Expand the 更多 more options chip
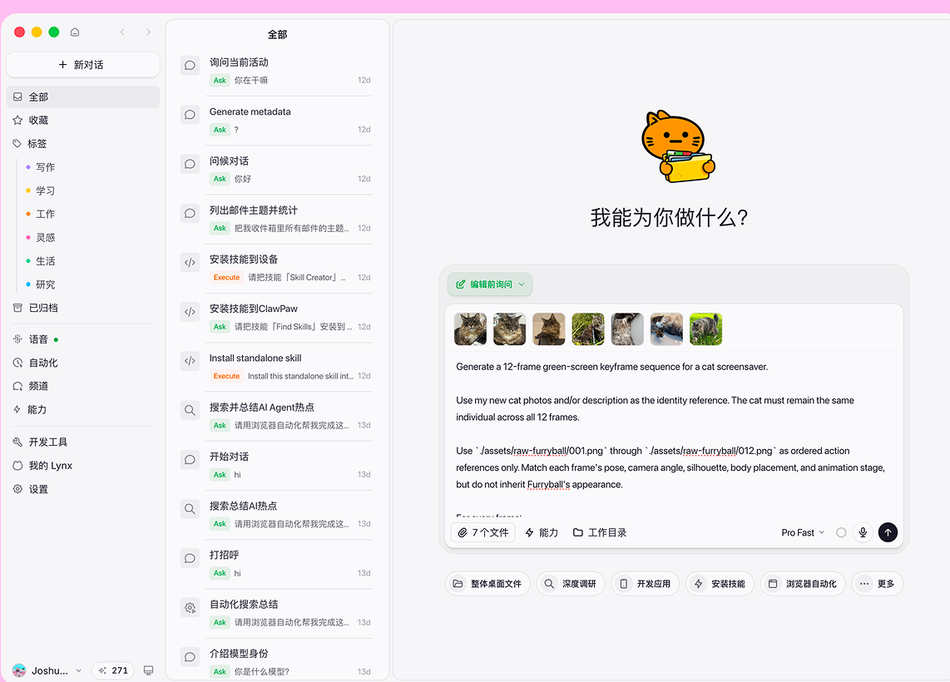 click(x=878, y=584)
